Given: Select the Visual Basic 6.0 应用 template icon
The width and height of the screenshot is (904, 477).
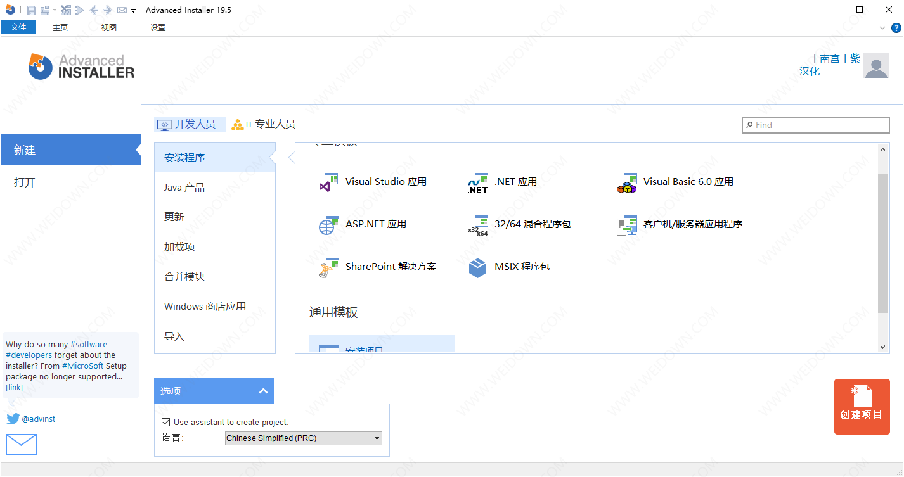Looking at the screenshot, I should coord(627,183).
